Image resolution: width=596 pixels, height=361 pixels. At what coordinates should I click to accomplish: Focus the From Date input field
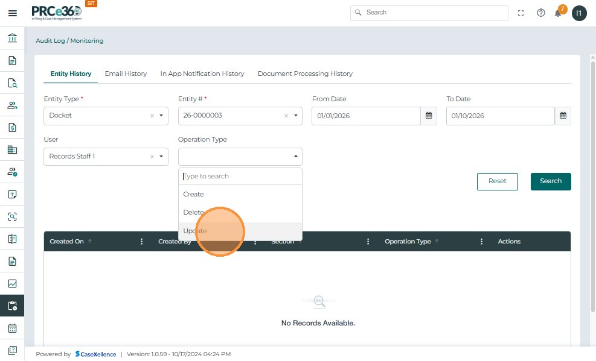click(x=366, y=116)
